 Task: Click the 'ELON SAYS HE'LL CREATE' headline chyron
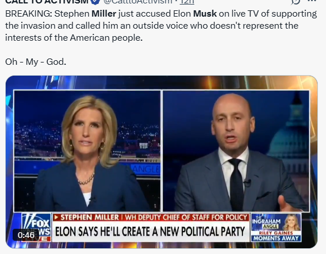click(x=150, y=232)
